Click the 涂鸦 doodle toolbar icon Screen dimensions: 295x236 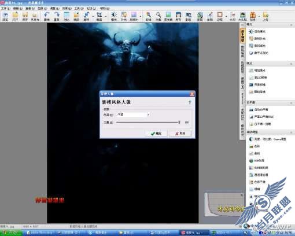tap(210, 16)
